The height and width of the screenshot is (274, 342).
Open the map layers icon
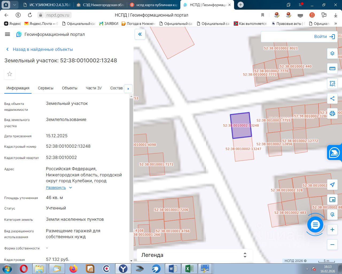pos(332,54)
